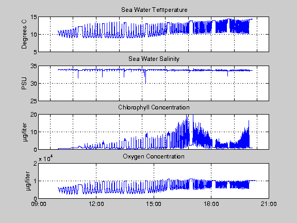The width and height of the screenshot is (297, 223).
Task: Select the chlorophyll µg/liter axis label
Action: [x=25, y=132]
